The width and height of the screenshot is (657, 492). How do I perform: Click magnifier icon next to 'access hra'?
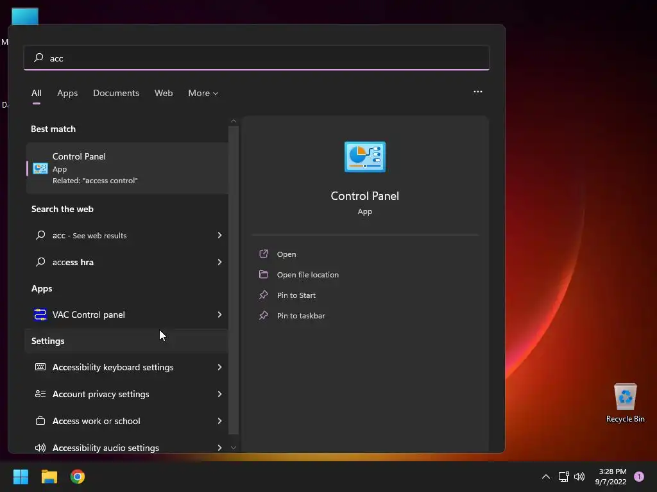point(40,262)
